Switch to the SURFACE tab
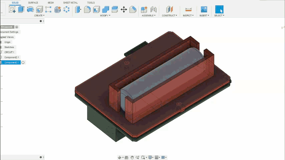The image size is (285, 160). click(33, 3)
